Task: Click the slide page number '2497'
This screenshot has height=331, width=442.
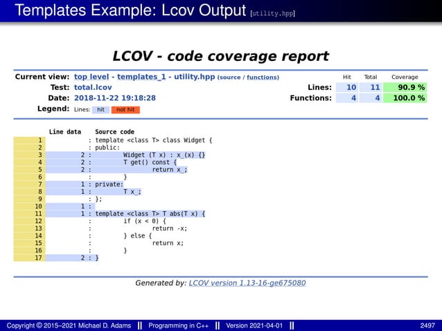Action: [427, 325]
